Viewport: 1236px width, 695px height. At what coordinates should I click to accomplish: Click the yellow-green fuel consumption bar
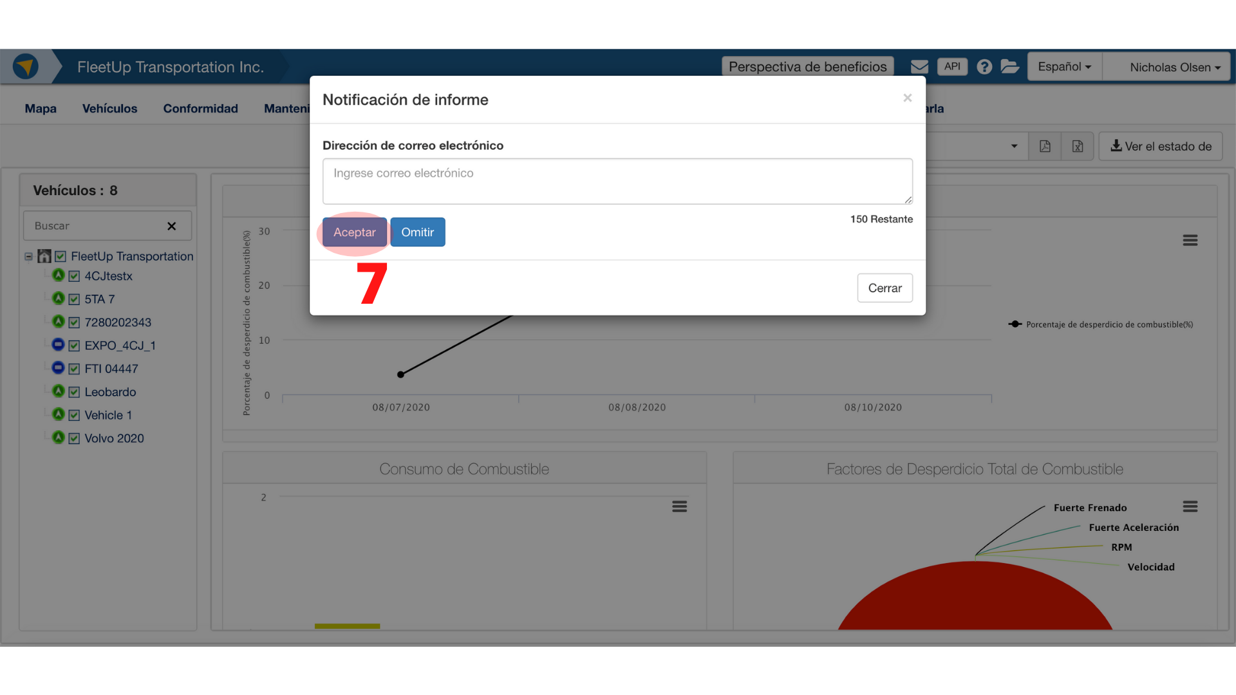347,626
